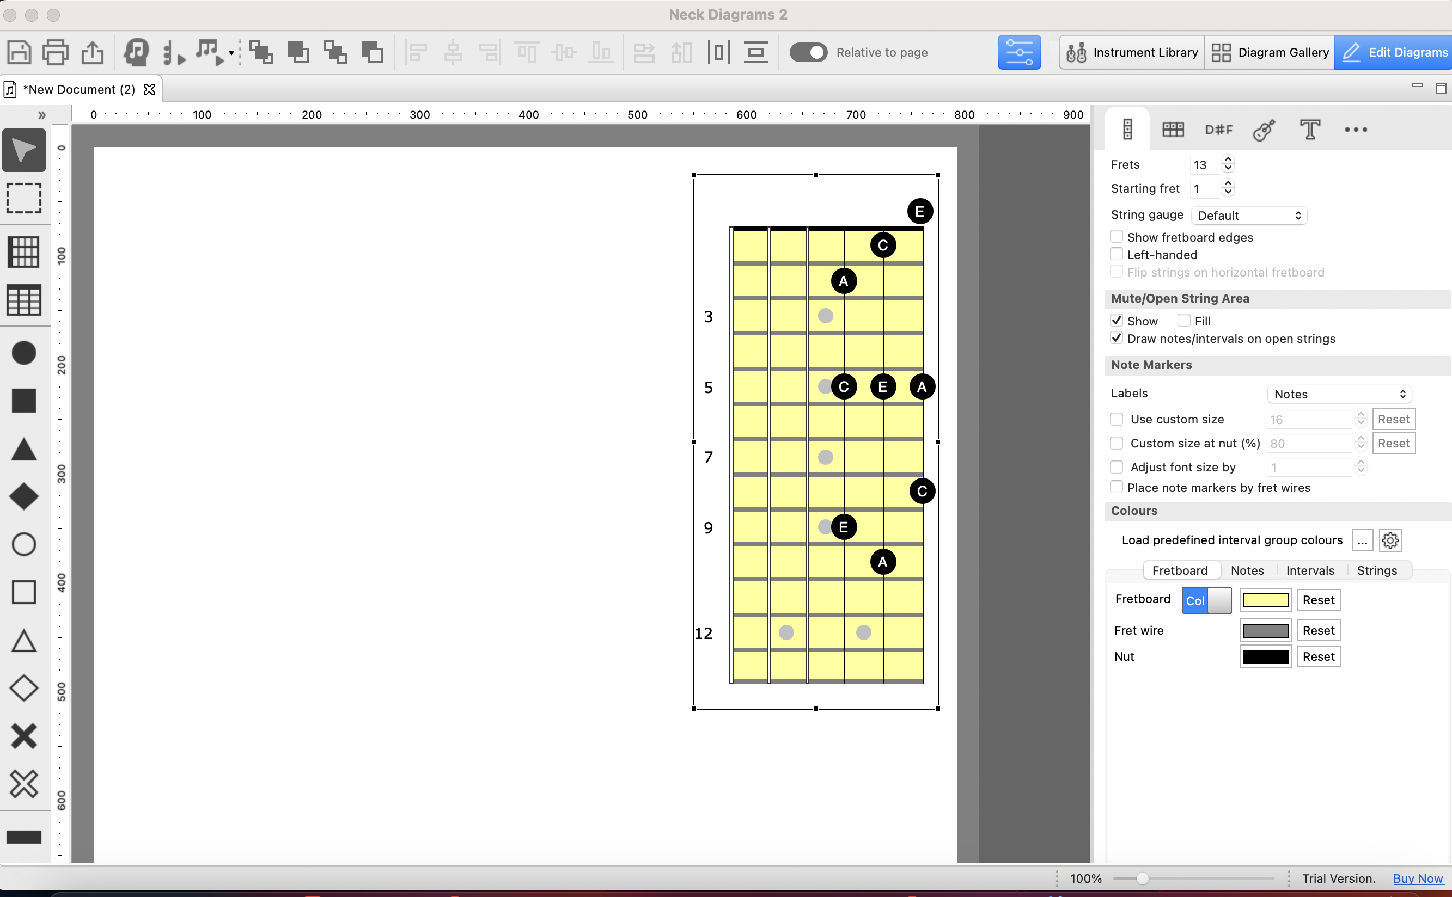Open the Strings colours tab

[x=1377, y=570]
